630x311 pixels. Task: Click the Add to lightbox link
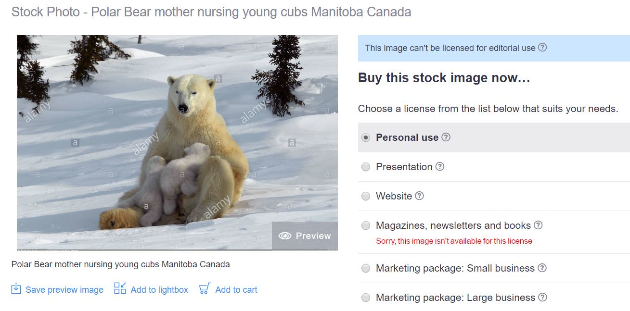click(159, 290)
